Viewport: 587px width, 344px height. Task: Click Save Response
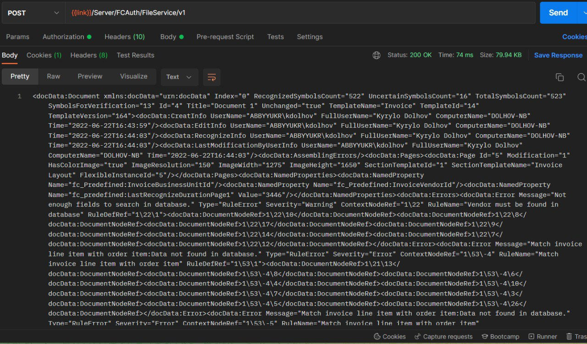(558, 55)
